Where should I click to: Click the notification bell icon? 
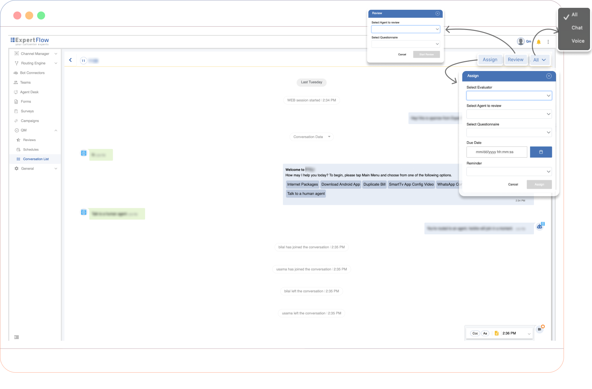[539, 42]
